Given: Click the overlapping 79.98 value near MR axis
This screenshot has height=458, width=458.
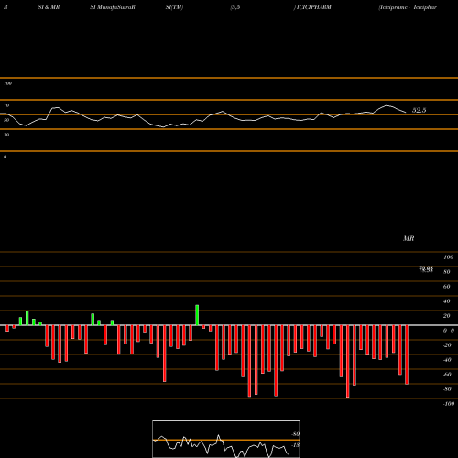Looking at the screenshot, I should 426,269.
